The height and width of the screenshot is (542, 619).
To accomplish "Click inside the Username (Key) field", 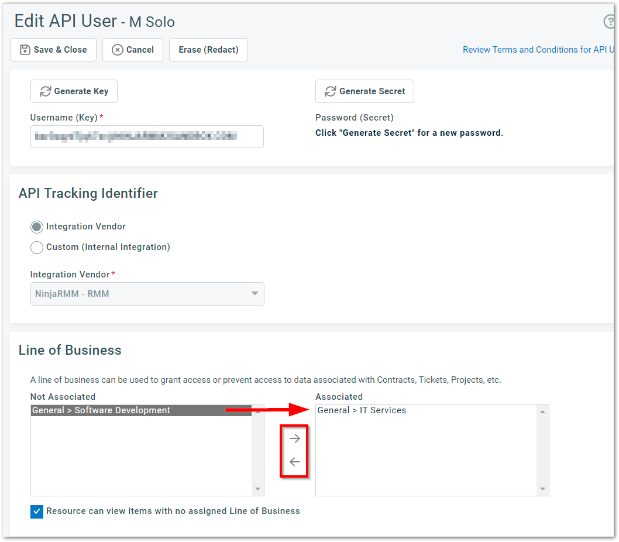I will (x=147, y=136).
